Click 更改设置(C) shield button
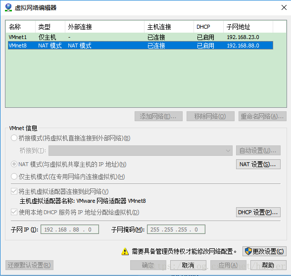Image resolution: width=291 pixels, height=276 pixels. (x=264, y=251)
